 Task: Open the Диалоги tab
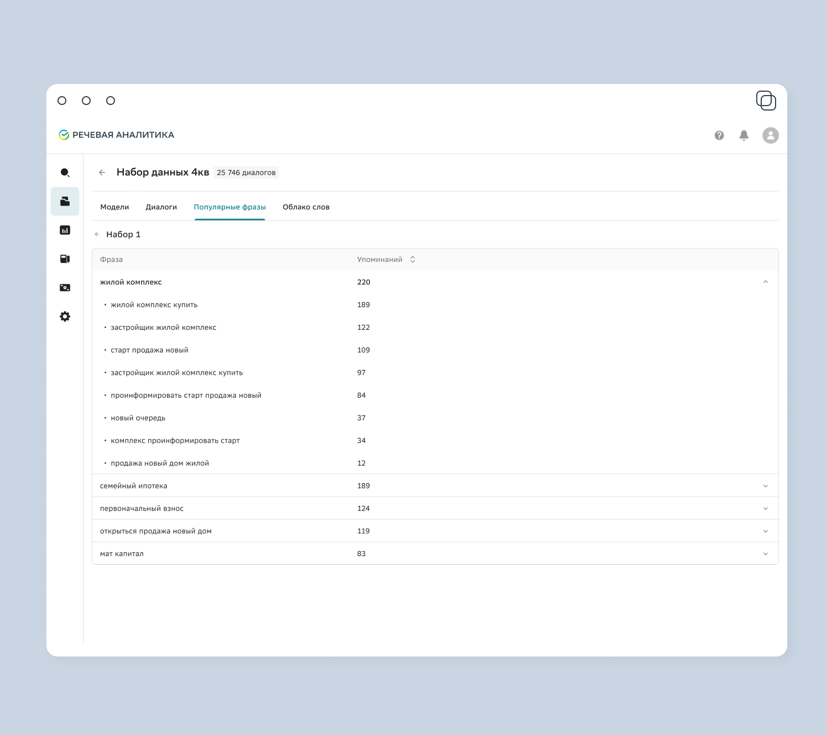pyautogui.click(x=161, y=207)
